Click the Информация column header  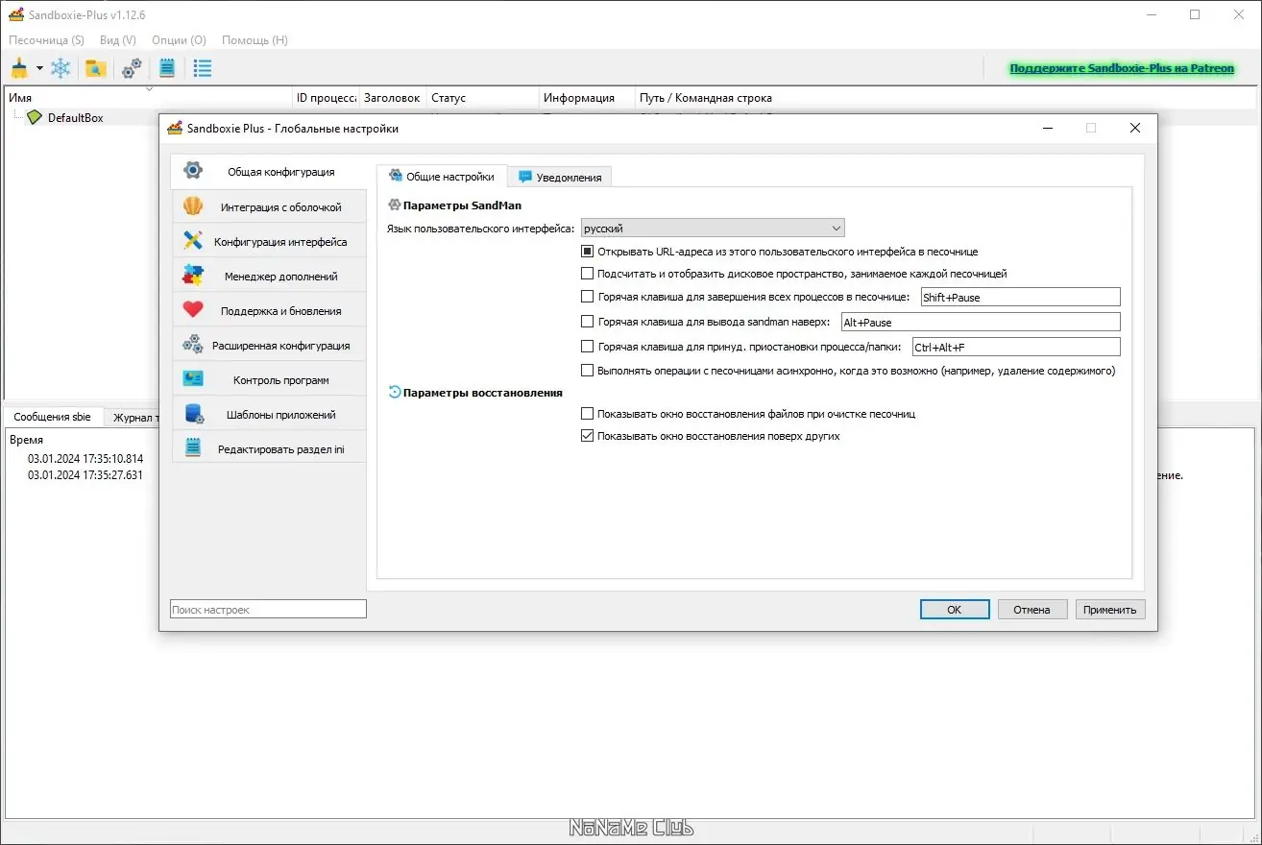click(588, 98)
